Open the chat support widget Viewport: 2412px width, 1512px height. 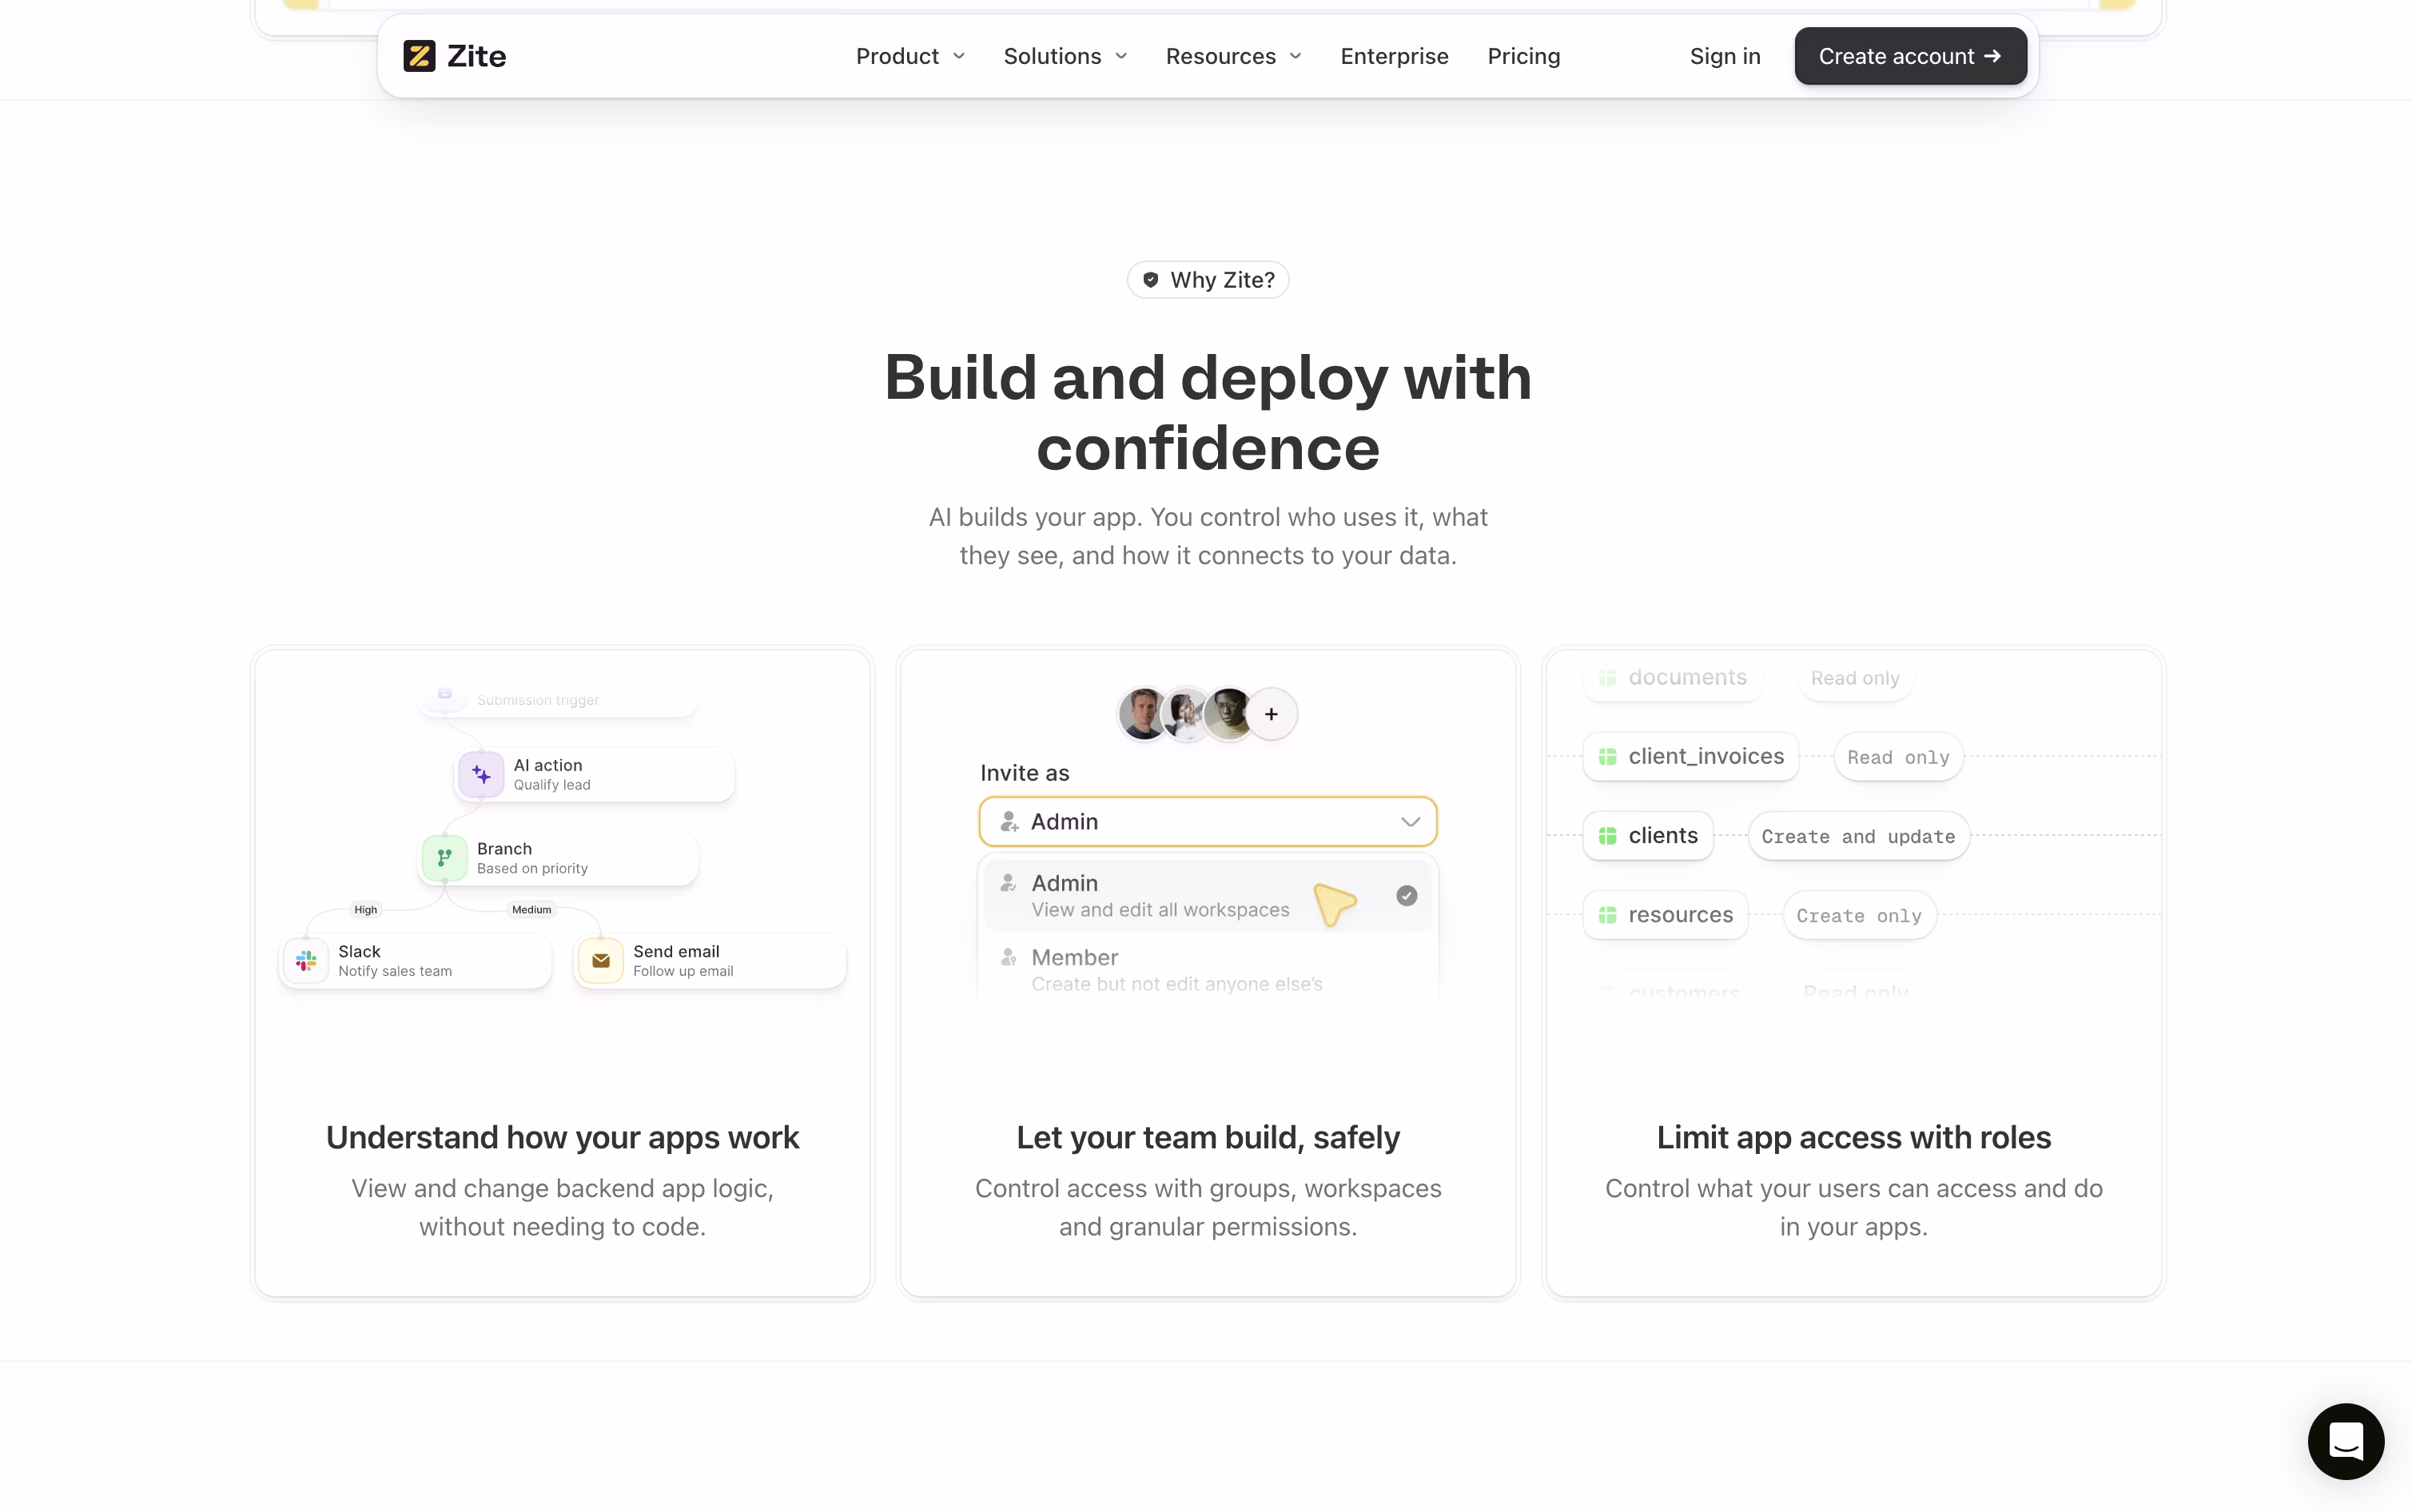2345,1441
